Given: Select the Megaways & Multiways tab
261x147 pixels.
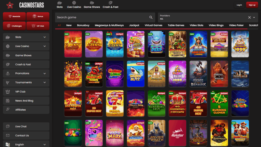Looking at the screenshot, I should click(109, 25).
